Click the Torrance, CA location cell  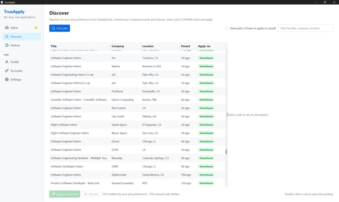click(150, 58)
